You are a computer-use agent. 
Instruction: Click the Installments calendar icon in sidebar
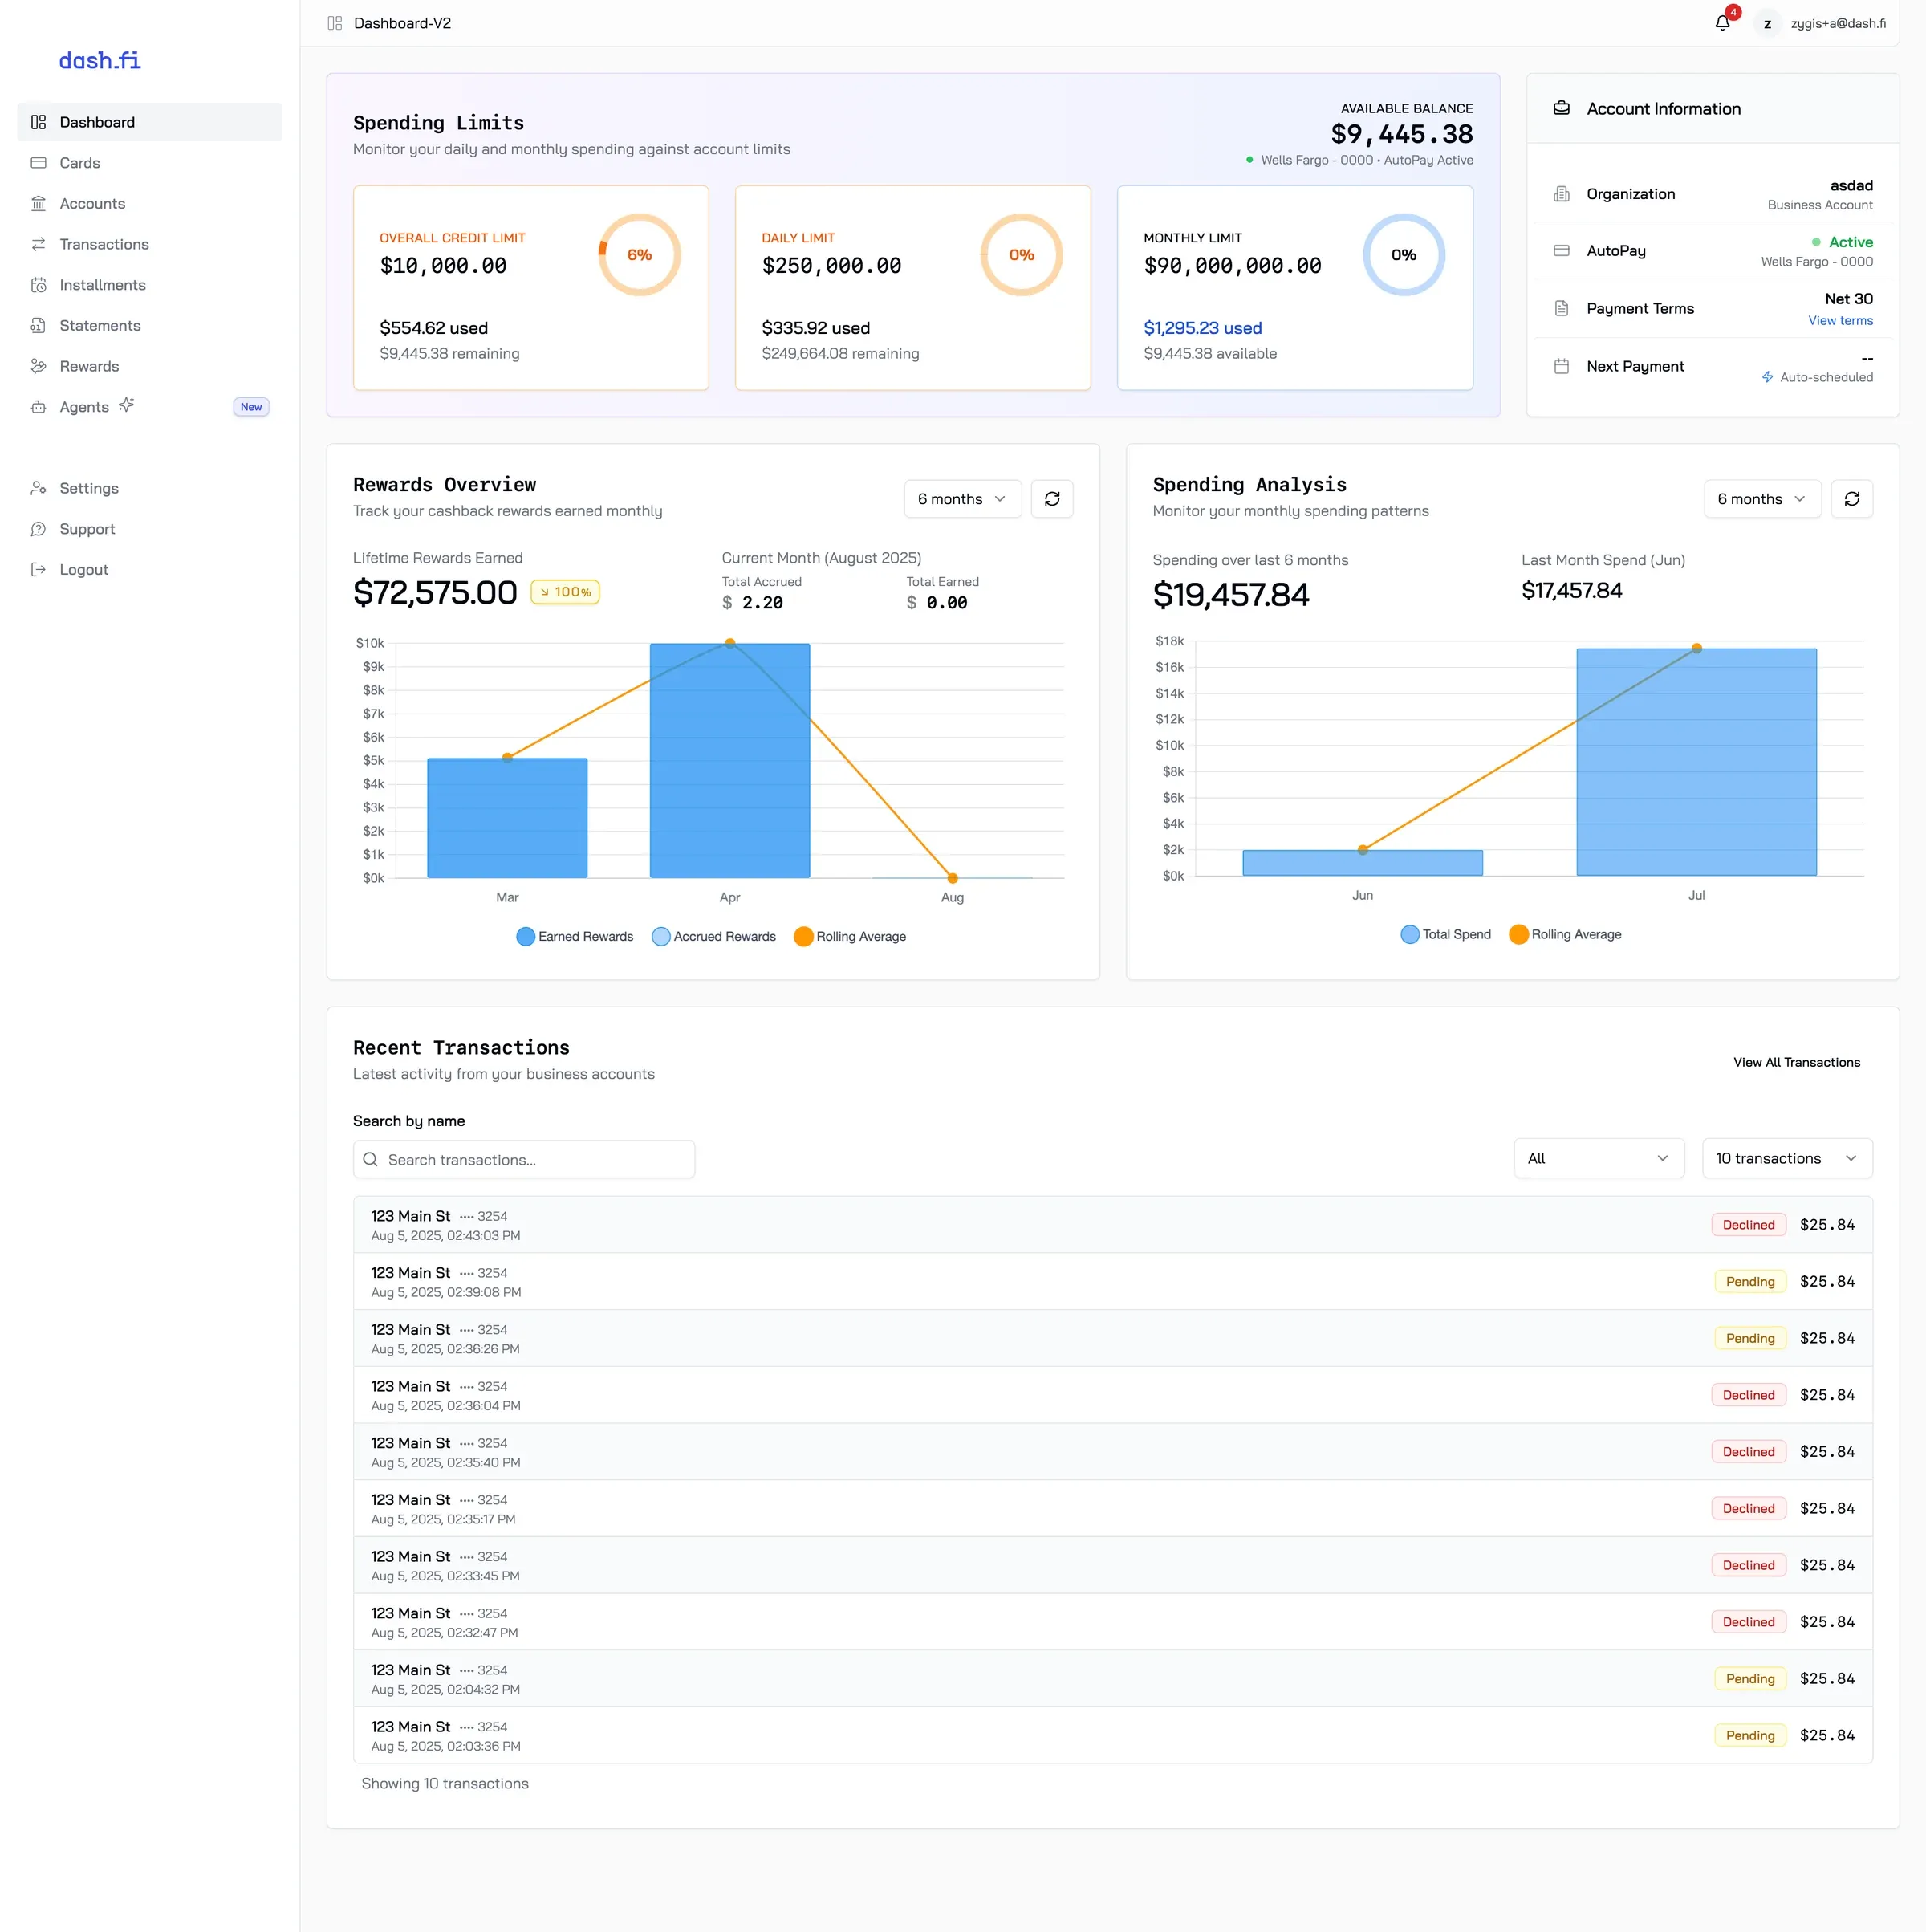(38, 285)
